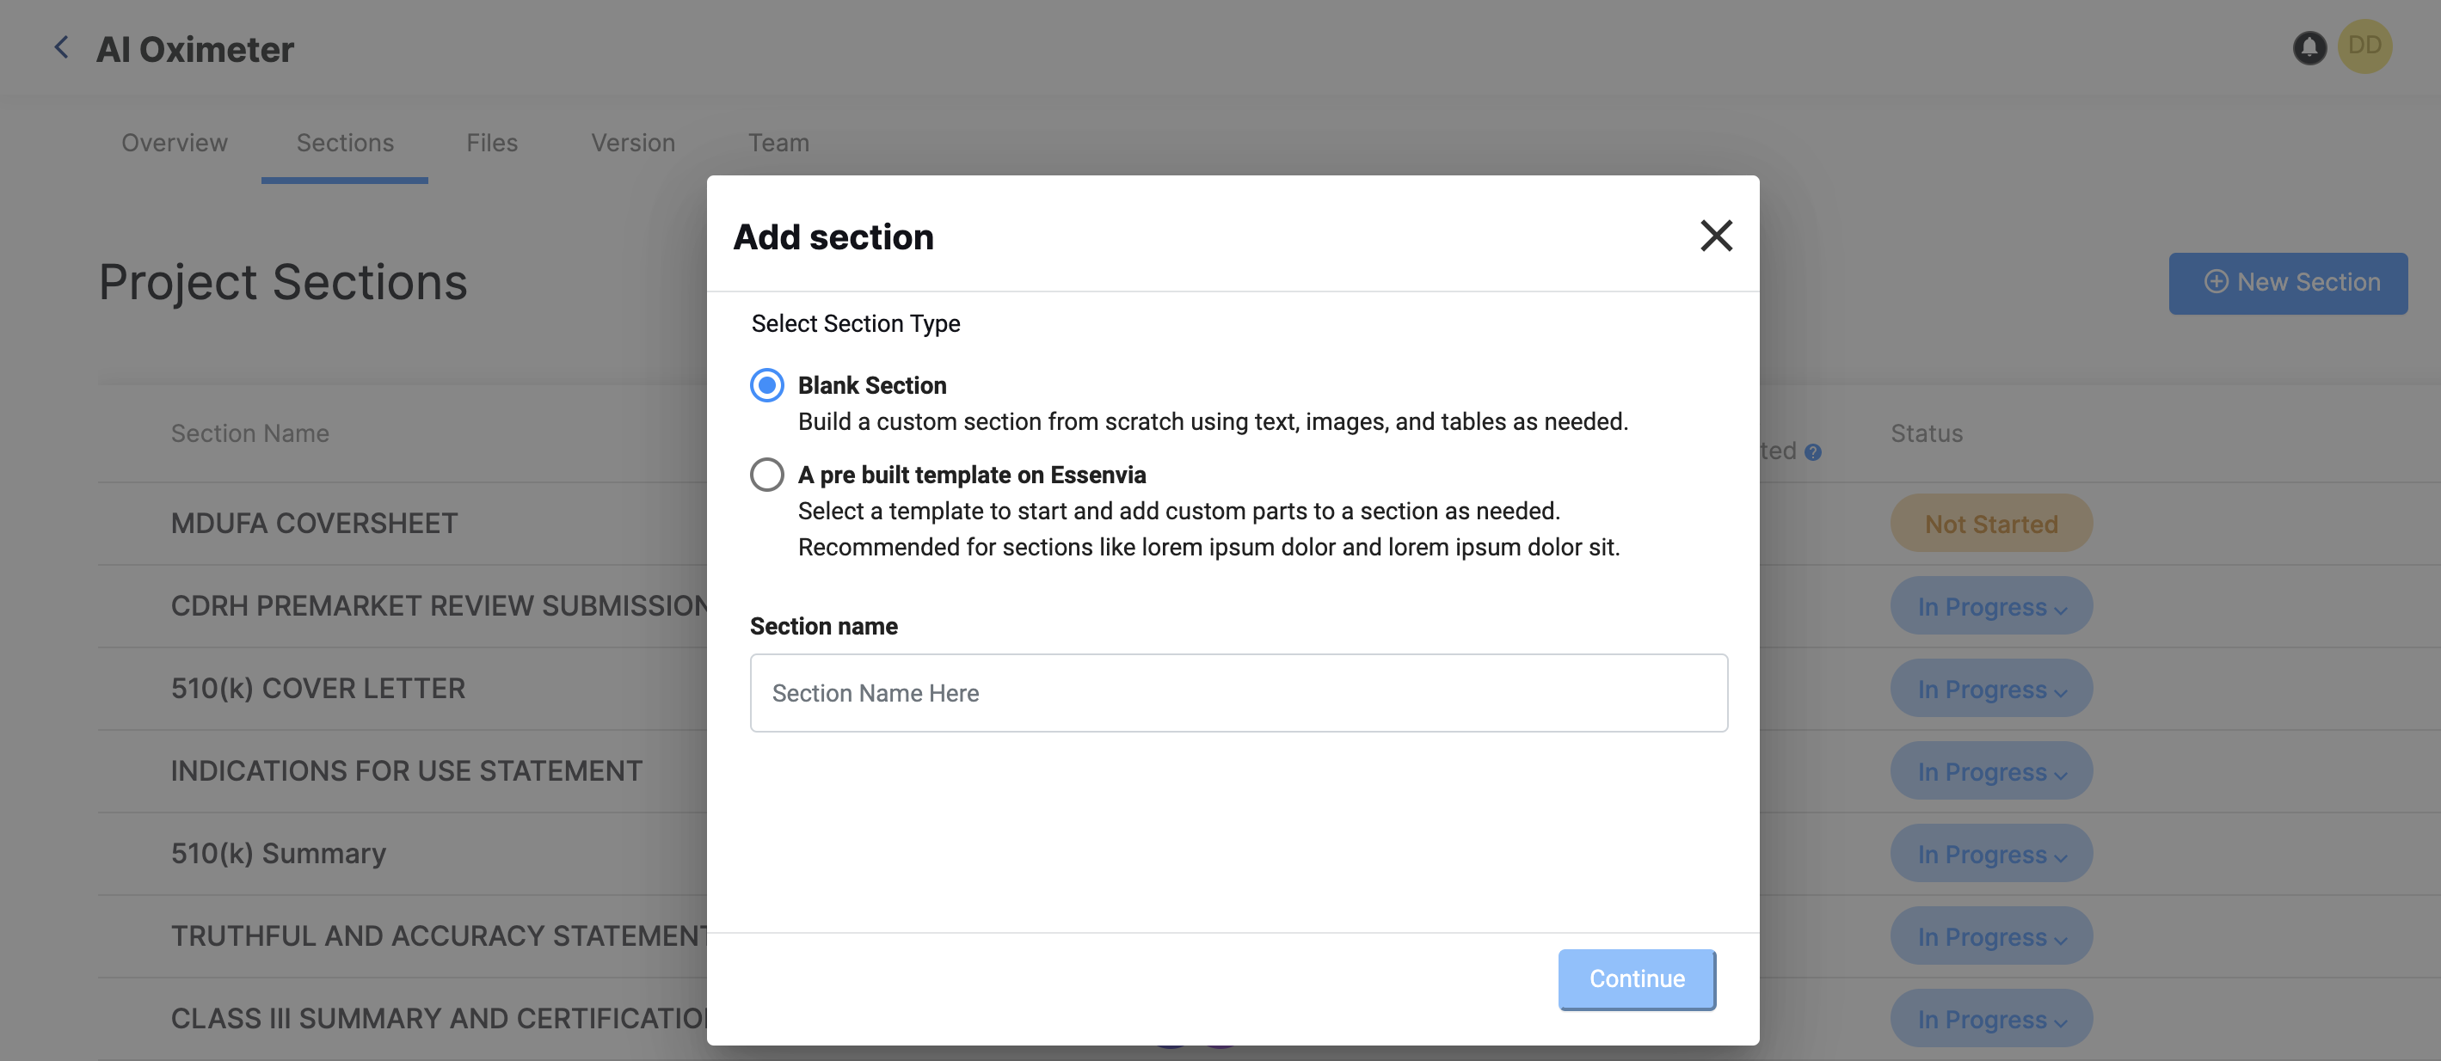Click the Section Name column header
Screen dimensions: 2441x1061
[x=250, y=434]
